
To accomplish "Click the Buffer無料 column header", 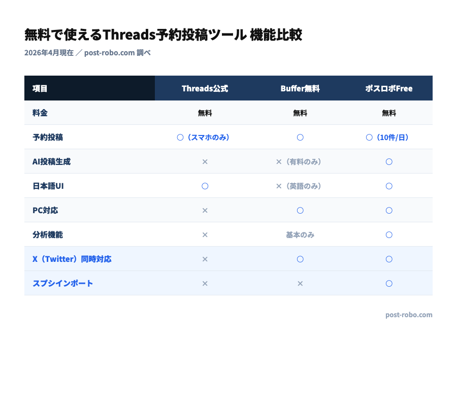I will (300, 88).
